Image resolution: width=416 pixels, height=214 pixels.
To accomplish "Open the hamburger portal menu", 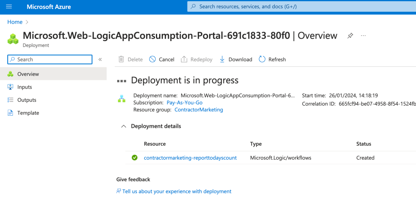I will click(9, 6).
